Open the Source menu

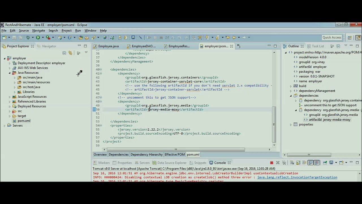(x=24, y=31)
